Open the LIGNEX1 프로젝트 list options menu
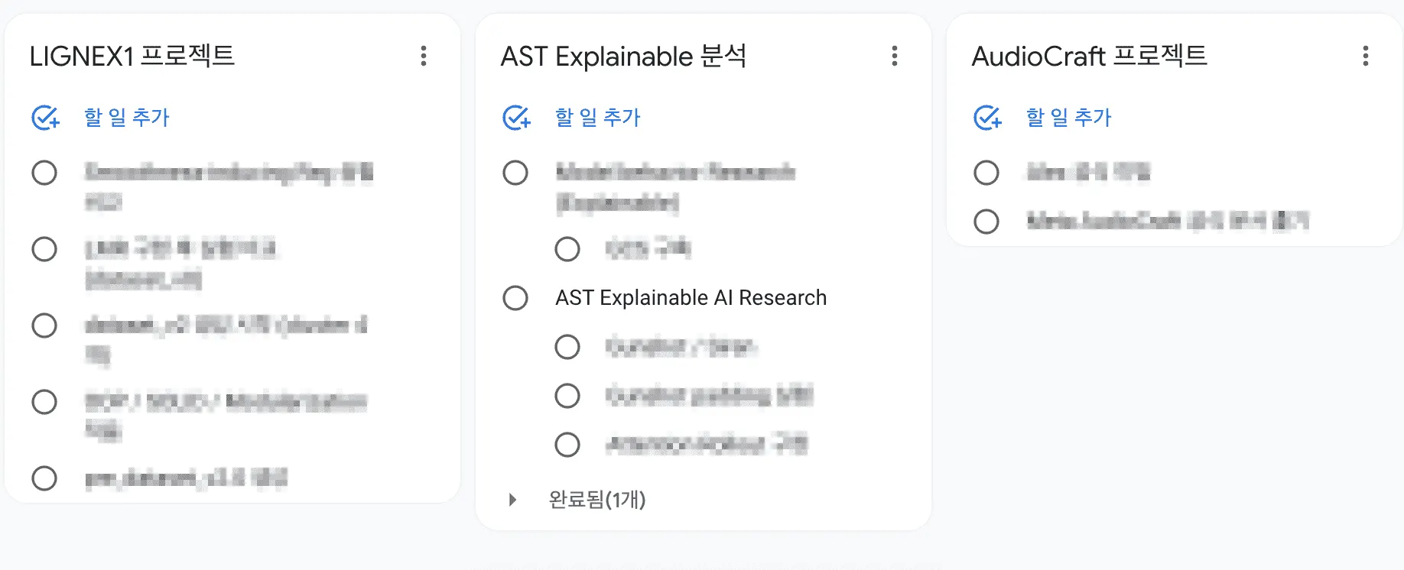Viewport: 1404px width, 570px height. click(x=424, y=56)
